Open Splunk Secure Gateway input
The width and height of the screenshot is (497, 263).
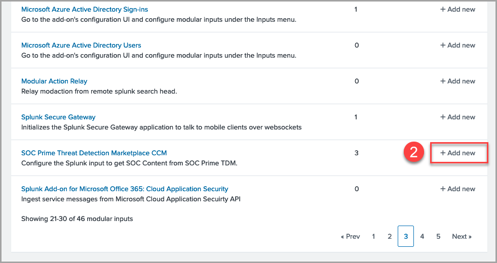click(58, 117)
